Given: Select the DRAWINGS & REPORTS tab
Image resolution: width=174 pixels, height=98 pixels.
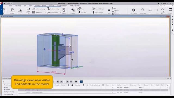Looking at the screenshot, I should (41, 6).
